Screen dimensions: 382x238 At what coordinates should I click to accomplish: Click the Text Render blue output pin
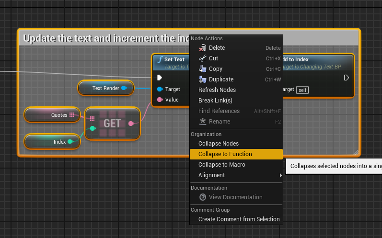point(124,88)
